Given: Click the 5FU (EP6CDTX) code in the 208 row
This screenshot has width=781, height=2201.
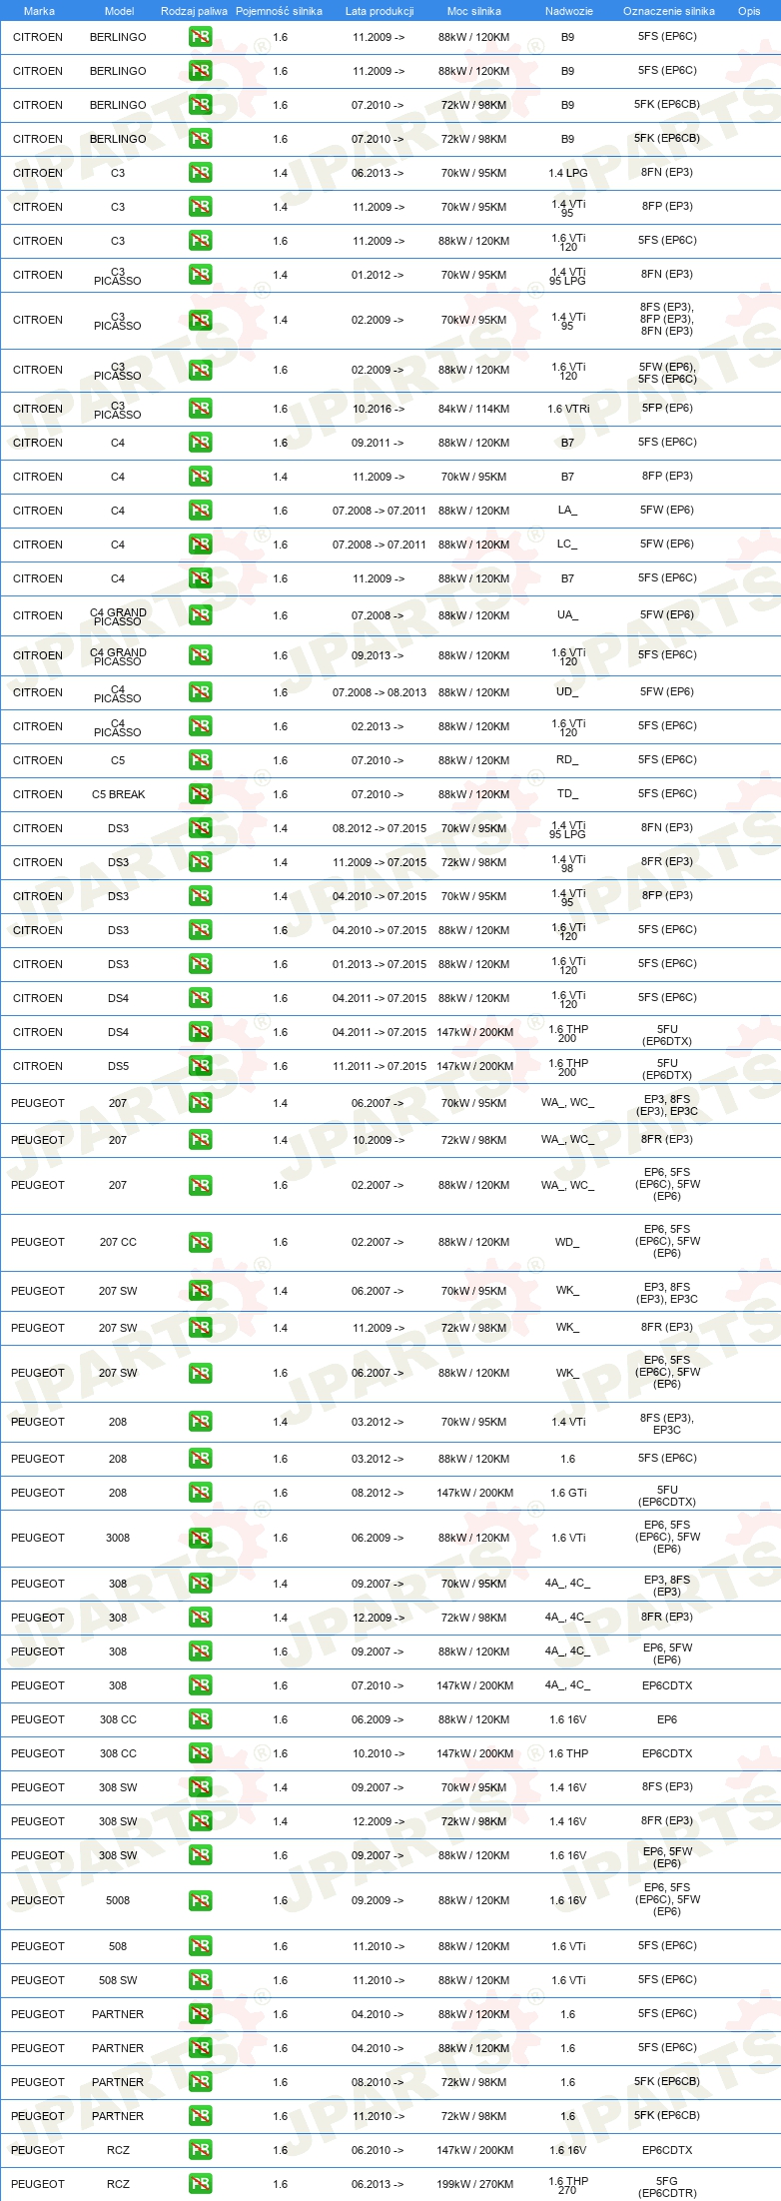Looking at the screenshot, I should point(667,1496).
